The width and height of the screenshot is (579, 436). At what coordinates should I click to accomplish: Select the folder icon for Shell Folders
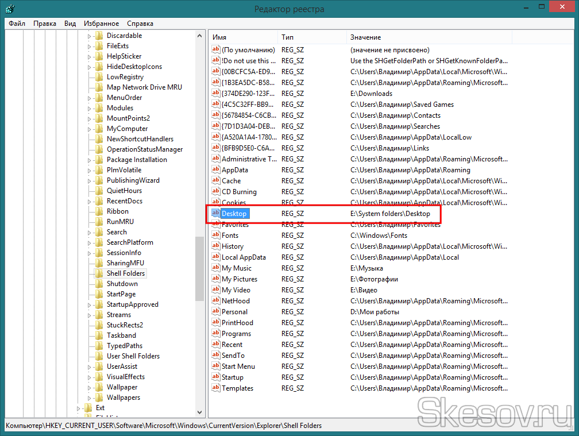click(x=99, y=273)
